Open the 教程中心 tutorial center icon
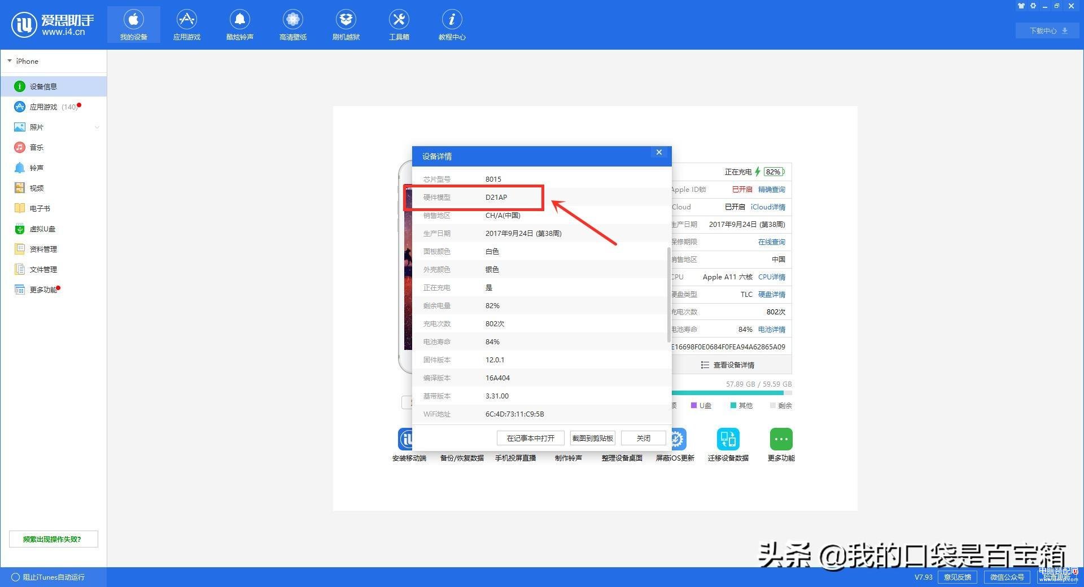The height and width of the screenshot is (587, 1084). point(452,19)
